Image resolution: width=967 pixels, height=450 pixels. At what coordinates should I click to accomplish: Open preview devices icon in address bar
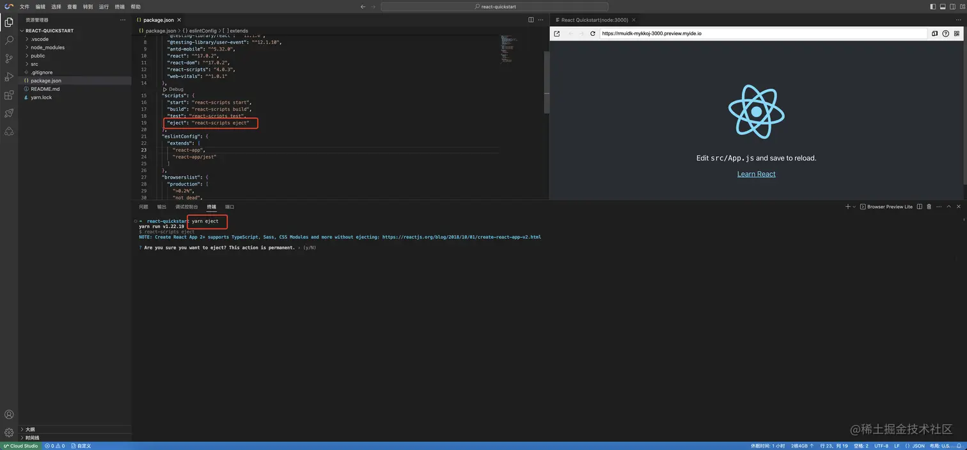pyautogui.click(x=934, y=33)
